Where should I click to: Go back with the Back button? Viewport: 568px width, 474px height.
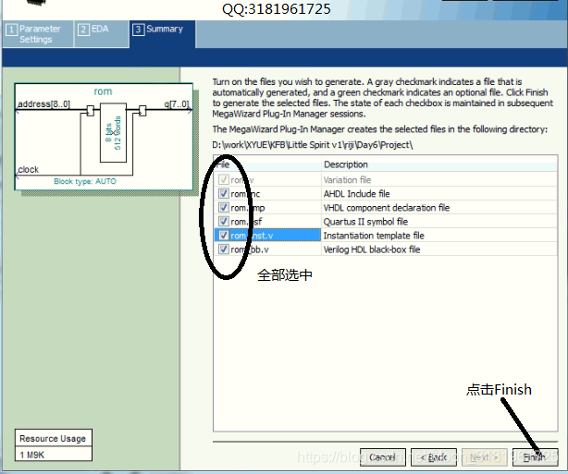pyautogui.click(x=434, y=457)
